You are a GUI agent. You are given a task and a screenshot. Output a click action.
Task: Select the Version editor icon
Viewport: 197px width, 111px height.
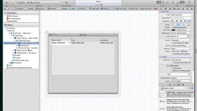pos(167,2)
